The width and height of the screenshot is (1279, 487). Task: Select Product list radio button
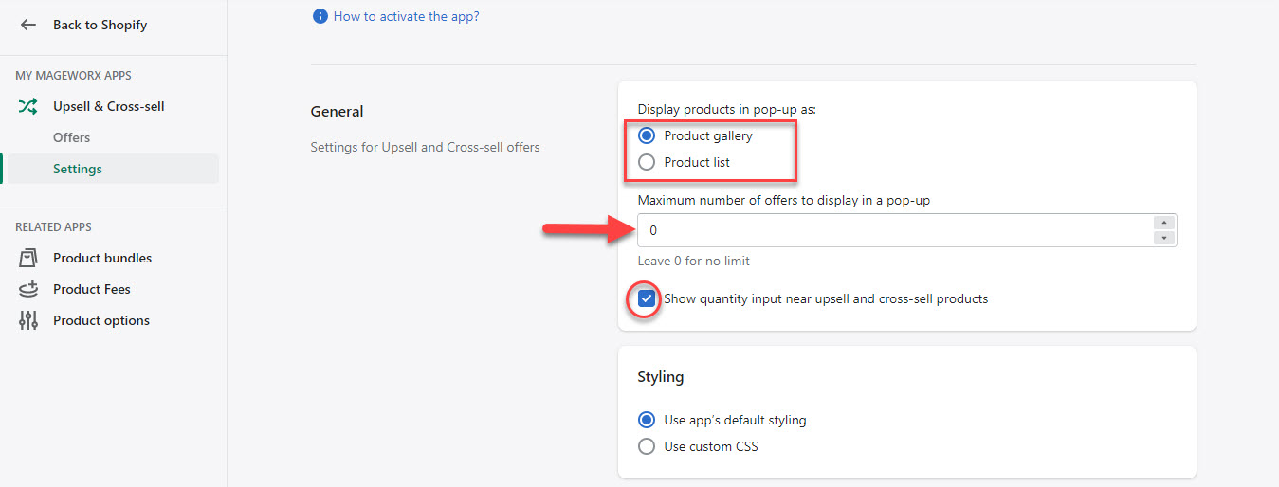point(647,162)
